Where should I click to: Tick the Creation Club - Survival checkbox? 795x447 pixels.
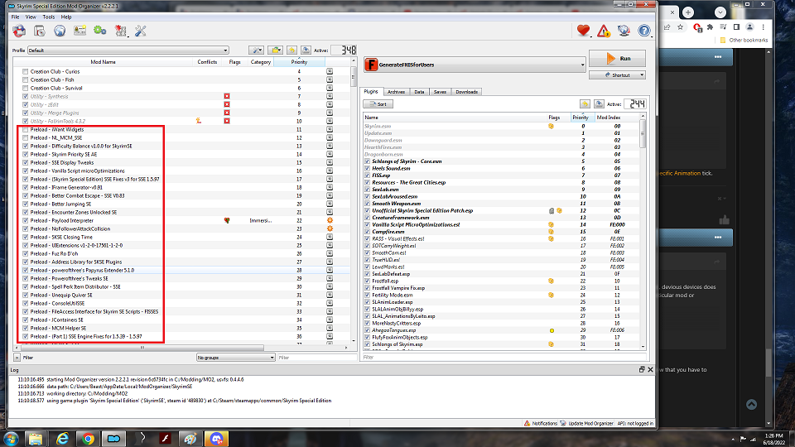tap(26, 89)
